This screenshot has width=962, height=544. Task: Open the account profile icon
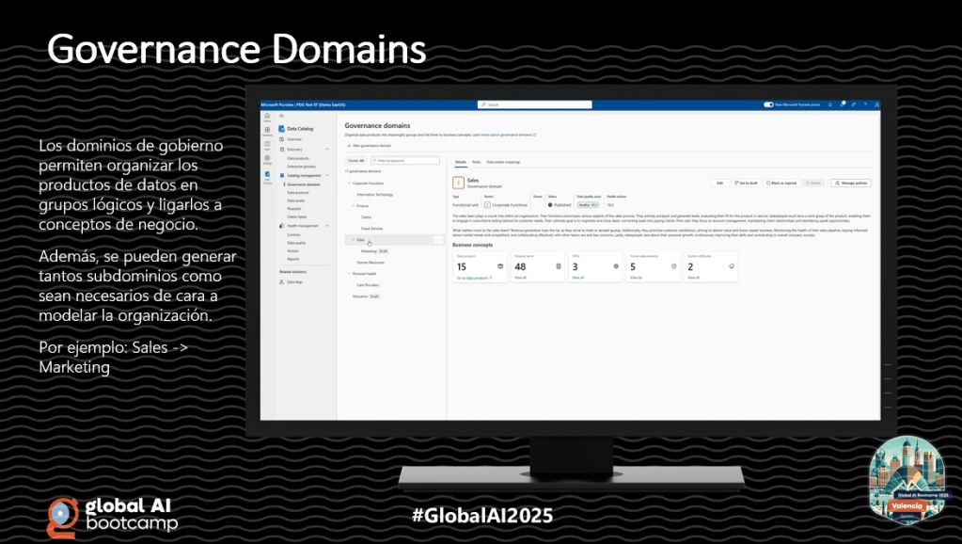click(875, 104)
